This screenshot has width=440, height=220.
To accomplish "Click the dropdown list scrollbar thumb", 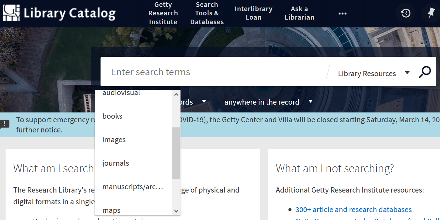I will pos(176,153).
